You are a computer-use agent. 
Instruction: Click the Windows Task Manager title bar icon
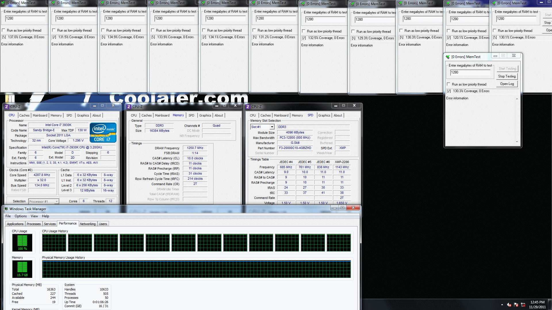[x=6, y=209]
